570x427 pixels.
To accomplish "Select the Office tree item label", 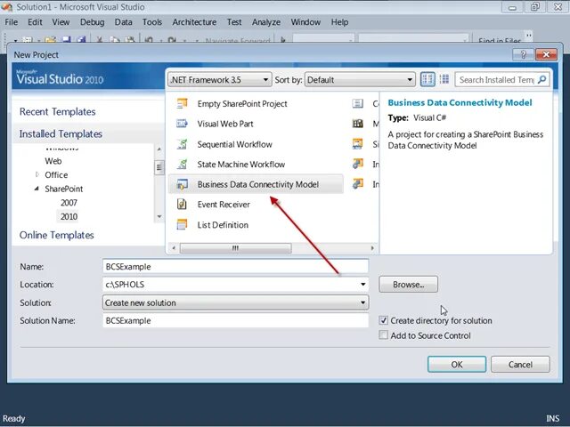I will (56, 174).
